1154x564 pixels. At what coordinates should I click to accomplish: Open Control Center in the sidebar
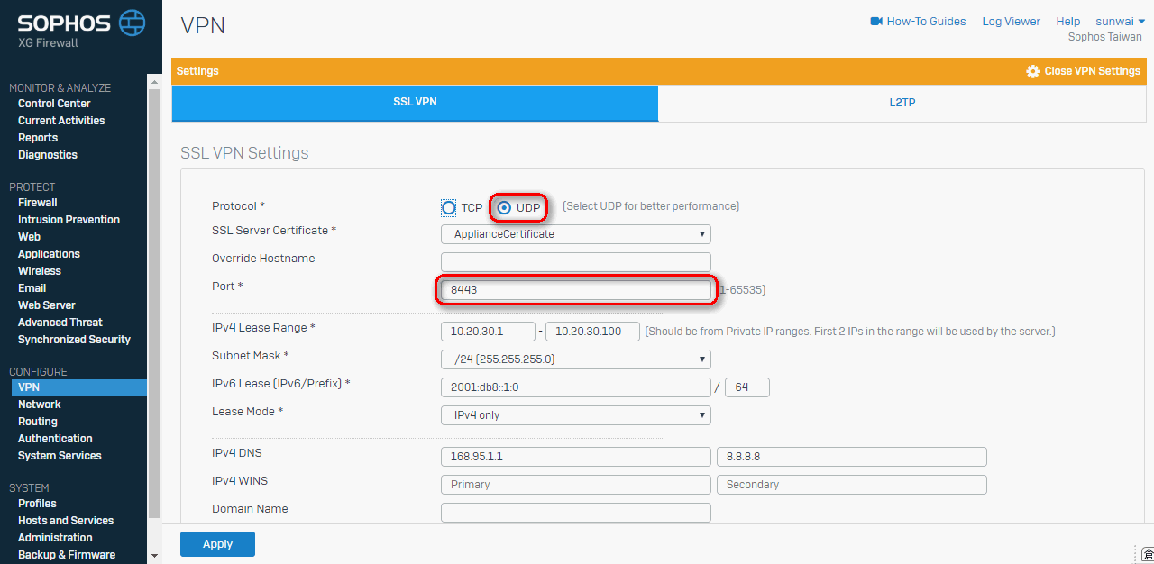tap(54, 104)
